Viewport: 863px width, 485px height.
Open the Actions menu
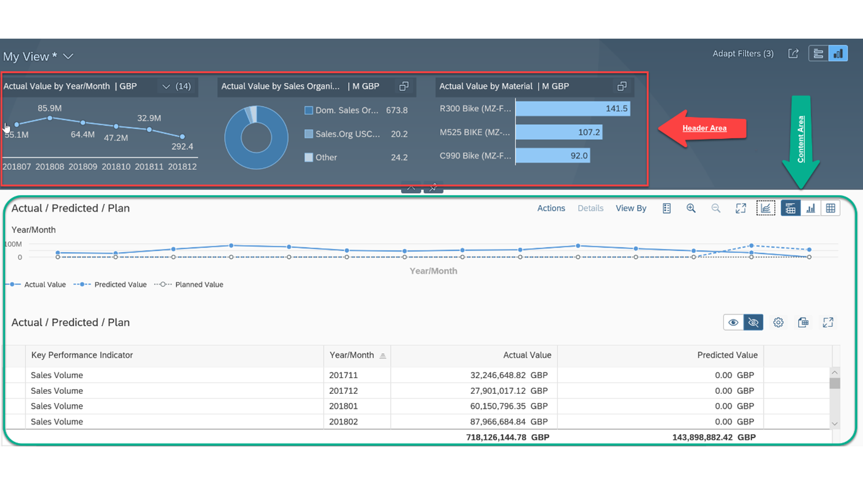coord(551,208)
